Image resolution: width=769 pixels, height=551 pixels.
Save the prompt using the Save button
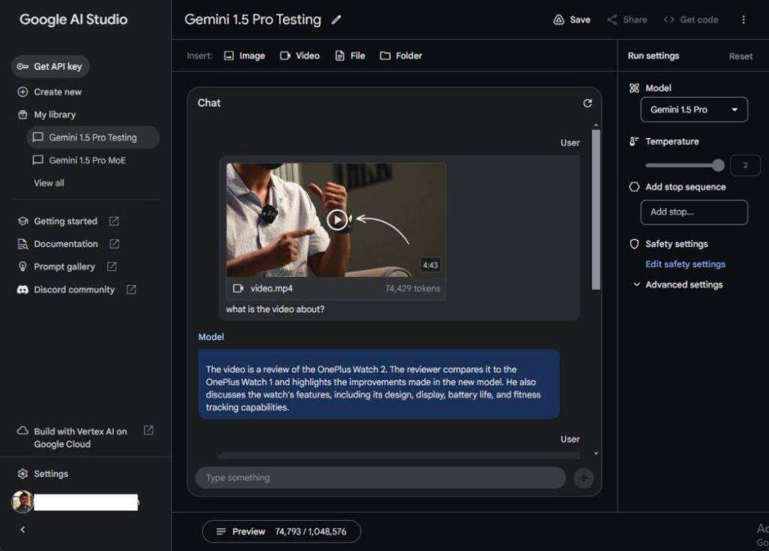(571, 20)
